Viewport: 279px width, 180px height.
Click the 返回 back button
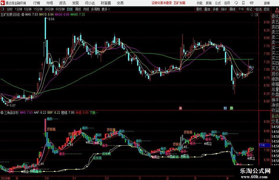[x=266, y=9]
